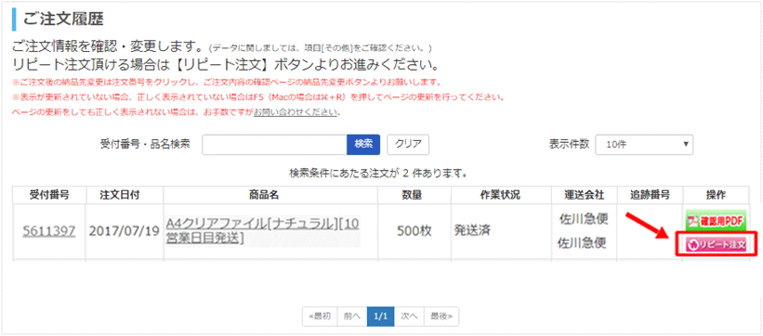Click the 追跡番号 column header
763x336 pixels.
click(x=650, y=195)
